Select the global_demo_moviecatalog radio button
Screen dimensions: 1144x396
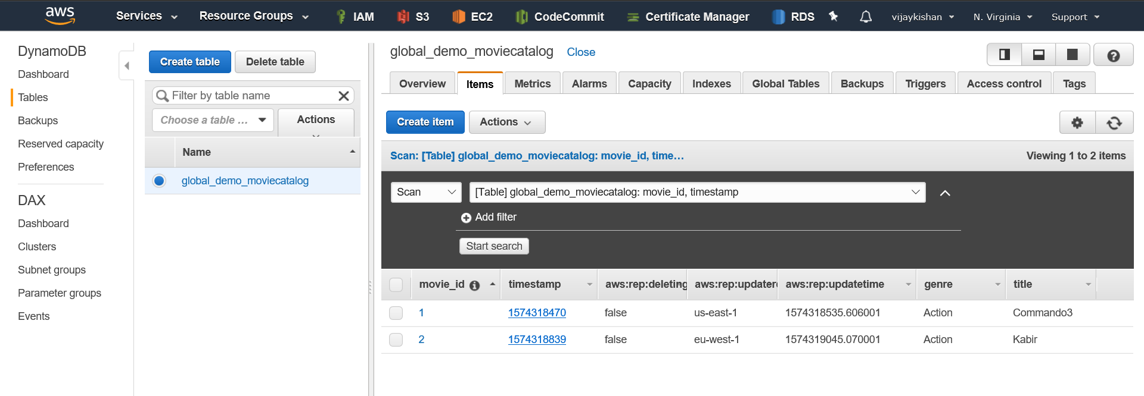(159, 181)
